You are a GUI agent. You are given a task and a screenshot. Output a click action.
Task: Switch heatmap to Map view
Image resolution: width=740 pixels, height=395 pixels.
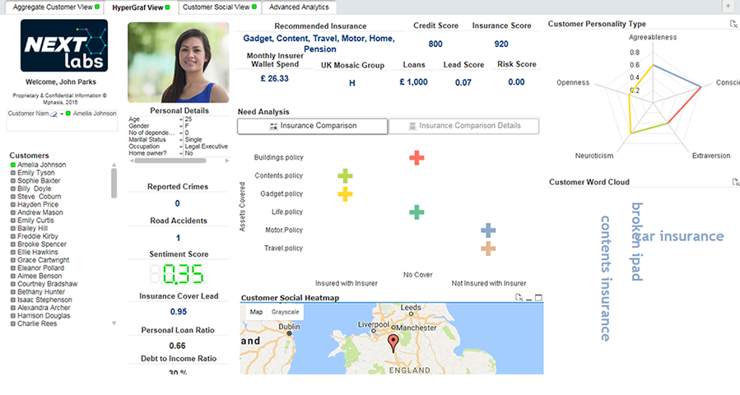[x=256, y=312]
